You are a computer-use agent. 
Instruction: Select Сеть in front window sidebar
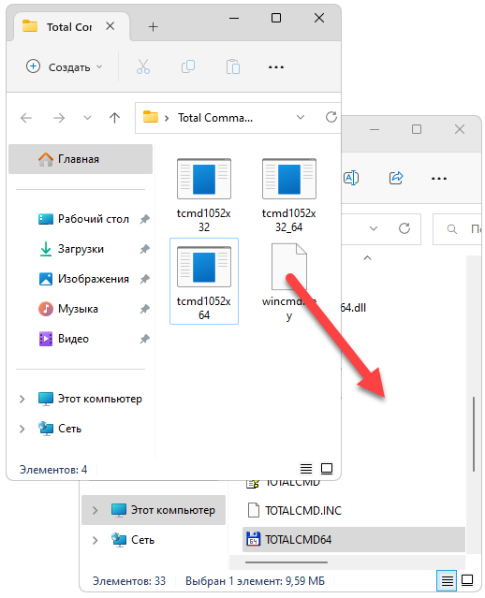(60, 429)
